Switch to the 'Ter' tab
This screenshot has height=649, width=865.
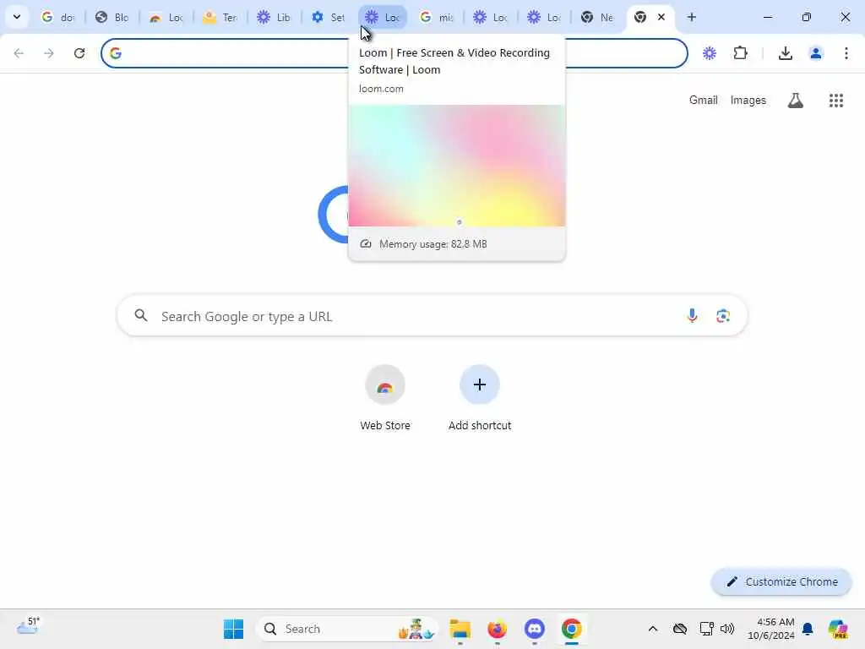(x=220, y=17)
